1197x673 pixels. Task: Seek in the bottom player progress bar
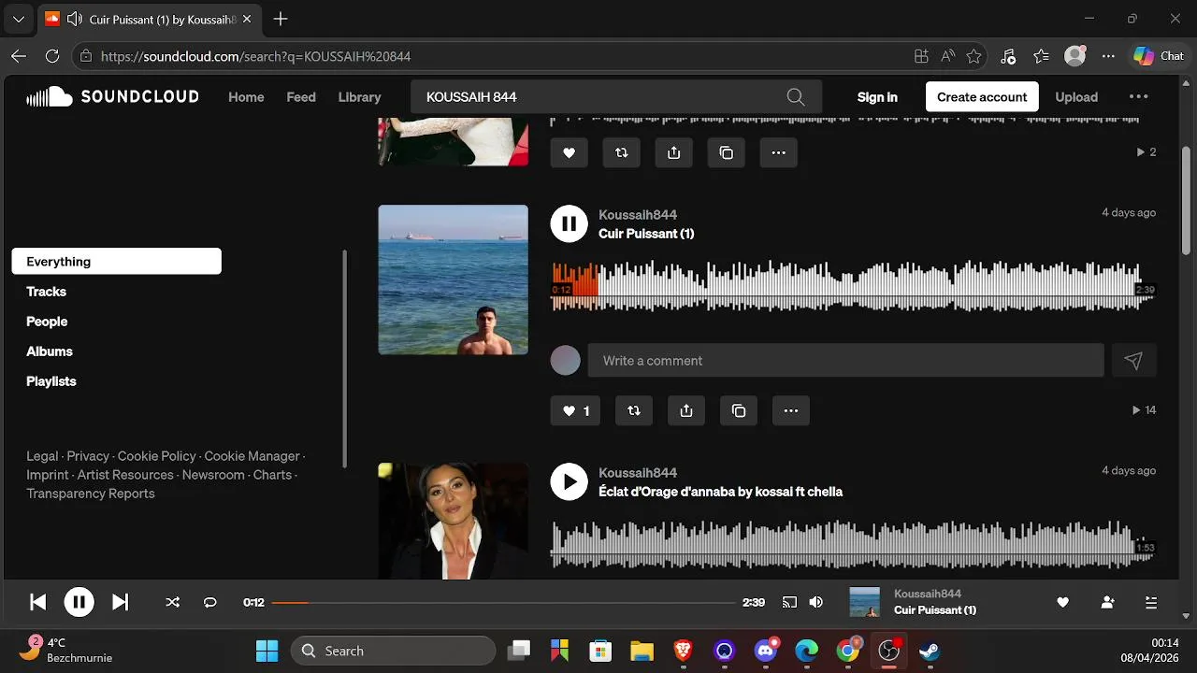click(x=503, y=603)
